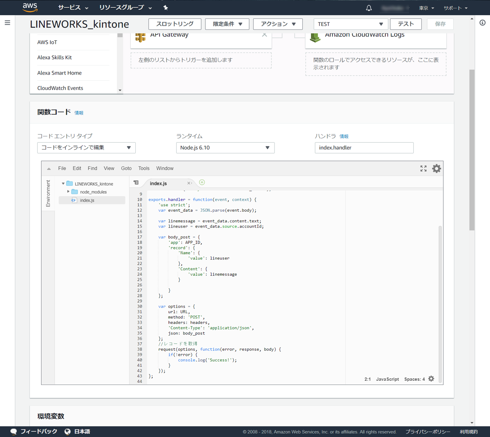The height and width of the screenshot is (437, 490).
Task: Select the TEST event dropdown
Action: 350,24
